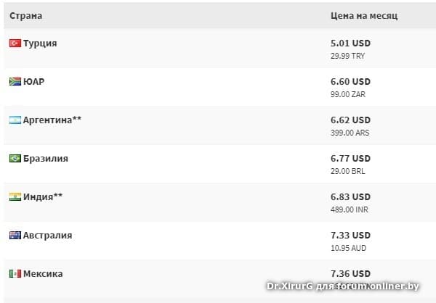Viewport: 436px width, 303px height.
Task: Open the ЮАР country link
Action: [x=33, y=82]
